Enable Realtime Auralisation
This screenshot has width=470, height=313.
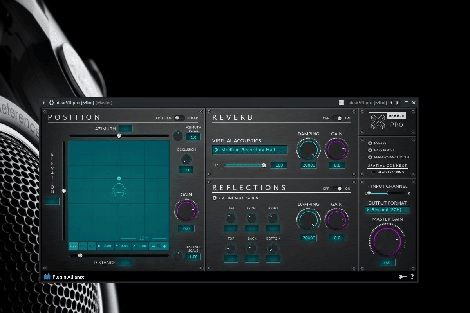[215, 198]
